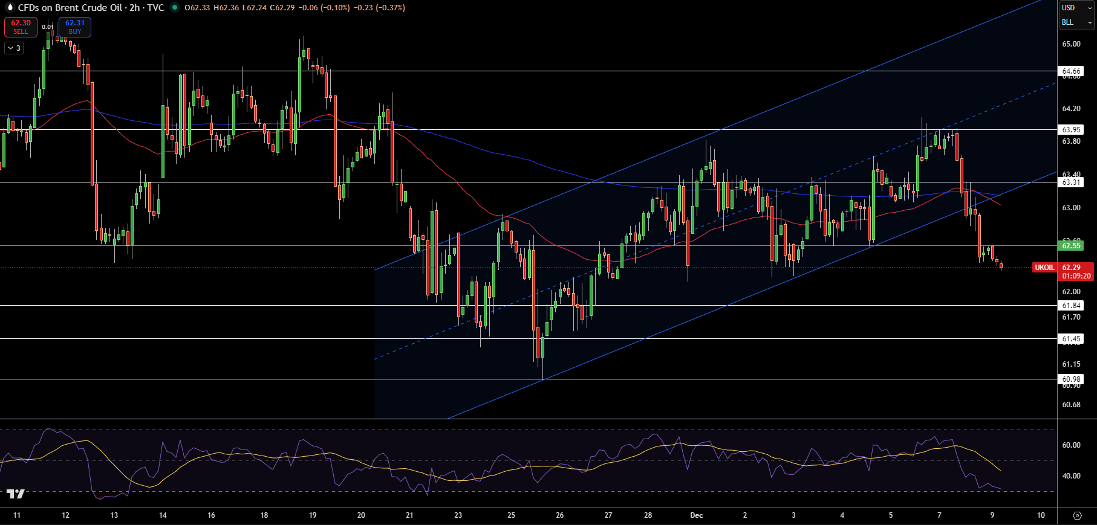Click the 64.66 price level label
Viewport: 1097px width, 525px height.
click(1071, 71)
